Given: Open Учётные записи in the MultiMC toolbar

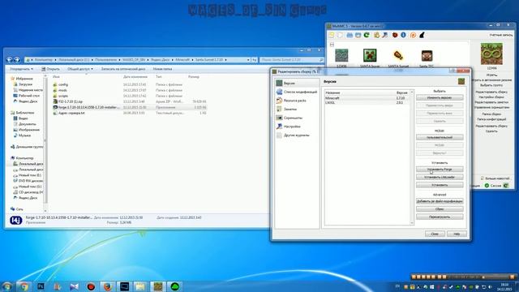Looking at the screenshot, I should pos(501,35).
